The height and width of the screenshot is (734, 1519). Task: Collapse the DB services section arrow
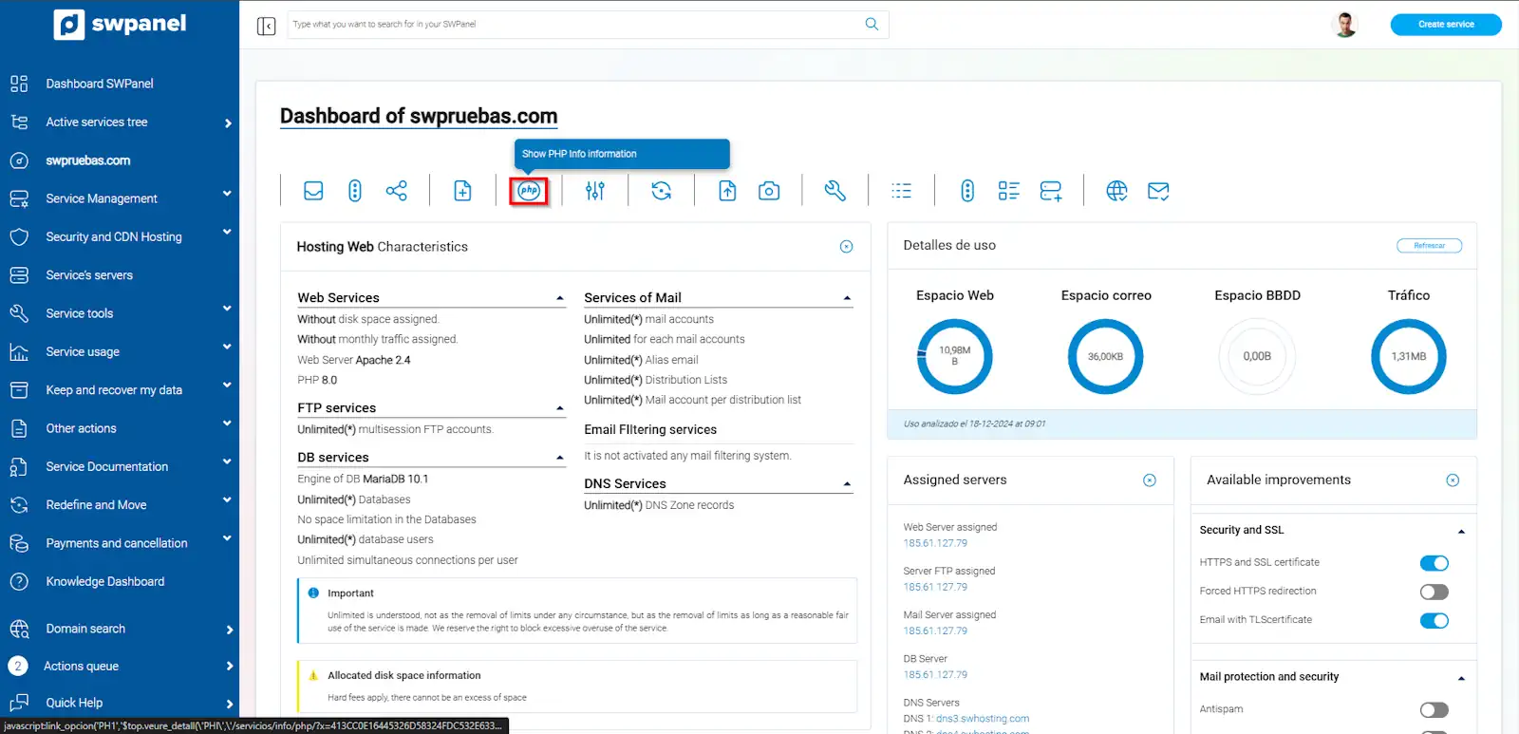tap(560, 458)
